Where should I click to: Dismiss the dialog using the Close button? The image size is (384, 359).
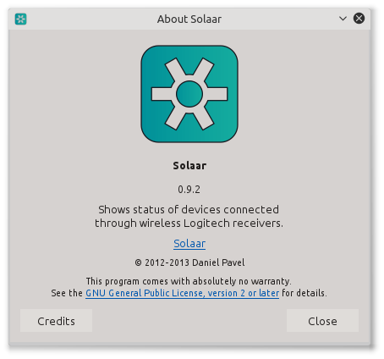322,321
